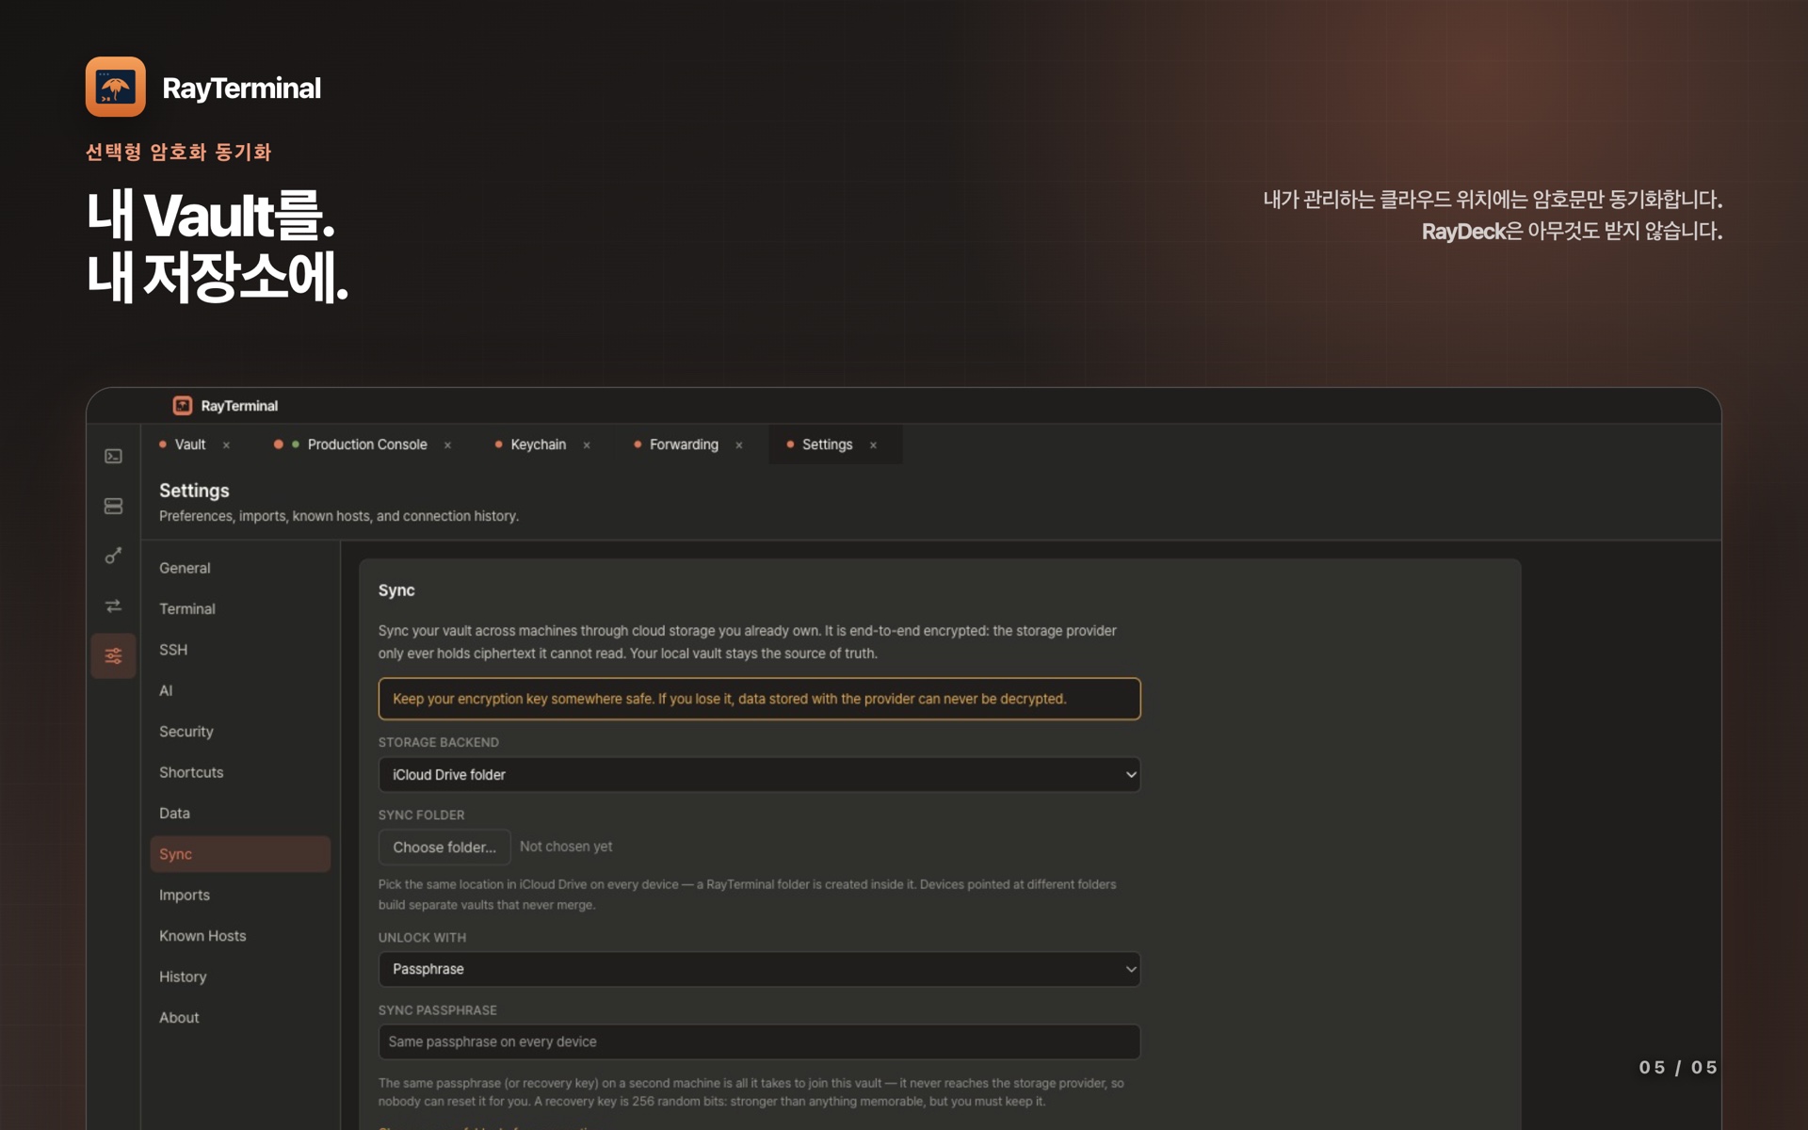Open AI settings section

pyautogui.click(x=240, y=690)
